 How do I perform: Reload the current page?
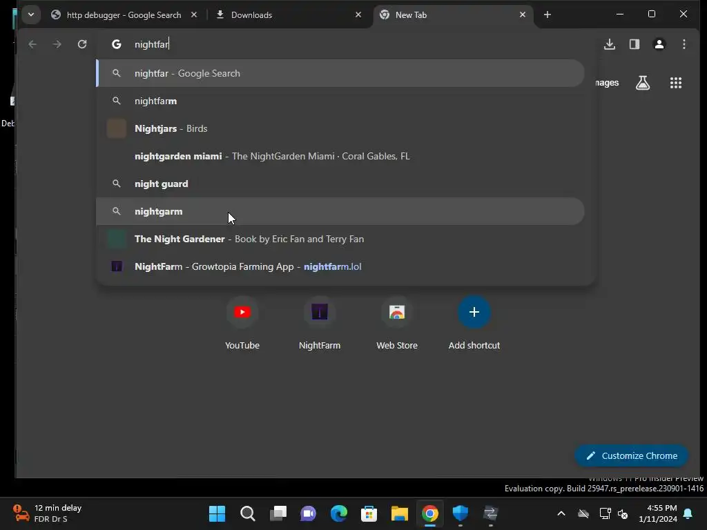click(x=82, y=44)
